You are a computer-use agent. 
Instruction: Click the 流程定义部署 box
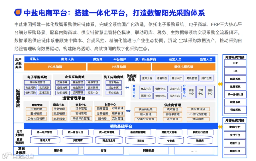(169, 133)
